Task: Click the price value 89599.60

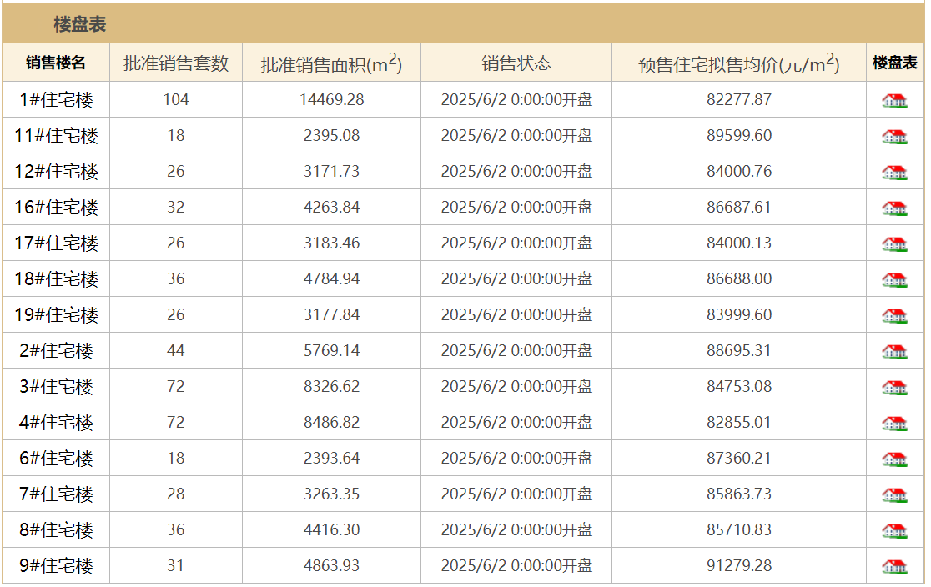Action: click(x=738, y=135)
